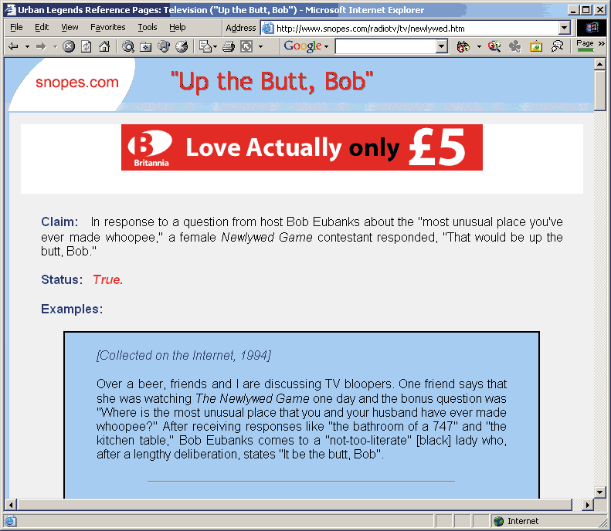Expand the Address bar dropdown
Viewport: 611px width, 531px height.
coord(564,28)
